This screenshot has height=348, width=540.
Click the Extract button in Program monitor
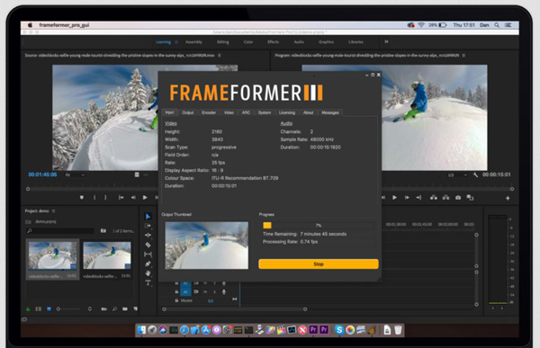pos(445,198)
